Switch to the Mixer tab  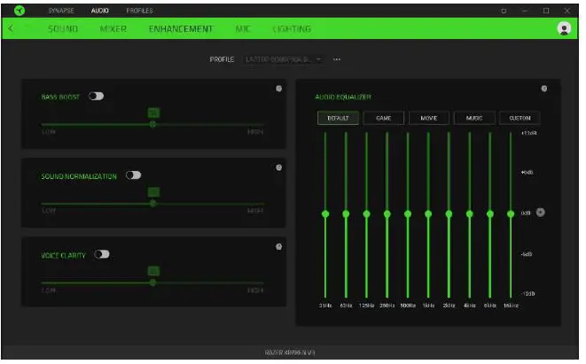(113, 28)
